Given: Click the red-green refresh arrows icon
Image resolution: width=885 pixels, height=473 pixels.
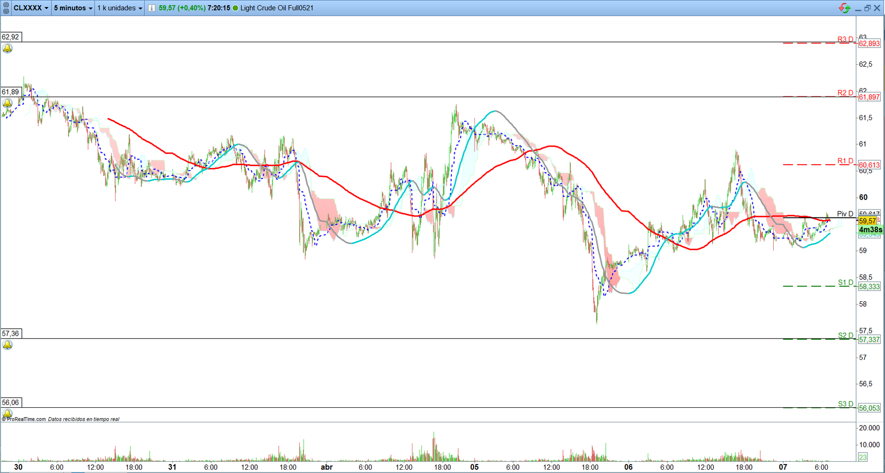Looking at the screenshot, I should (x=844, y=8).
